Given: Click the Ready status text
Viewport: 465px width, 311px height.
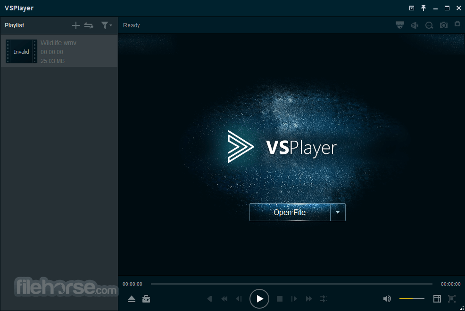Looking at the screenshot, I should (x=132, y=25).
